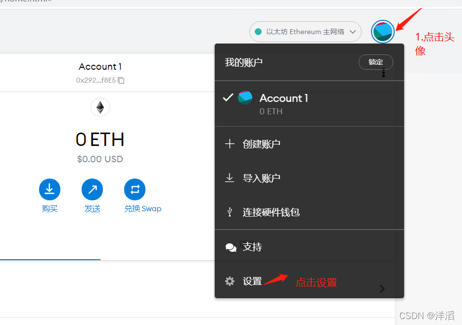Choose Import Account (导入账户)

pyautogui.click(x=309, y=178)
